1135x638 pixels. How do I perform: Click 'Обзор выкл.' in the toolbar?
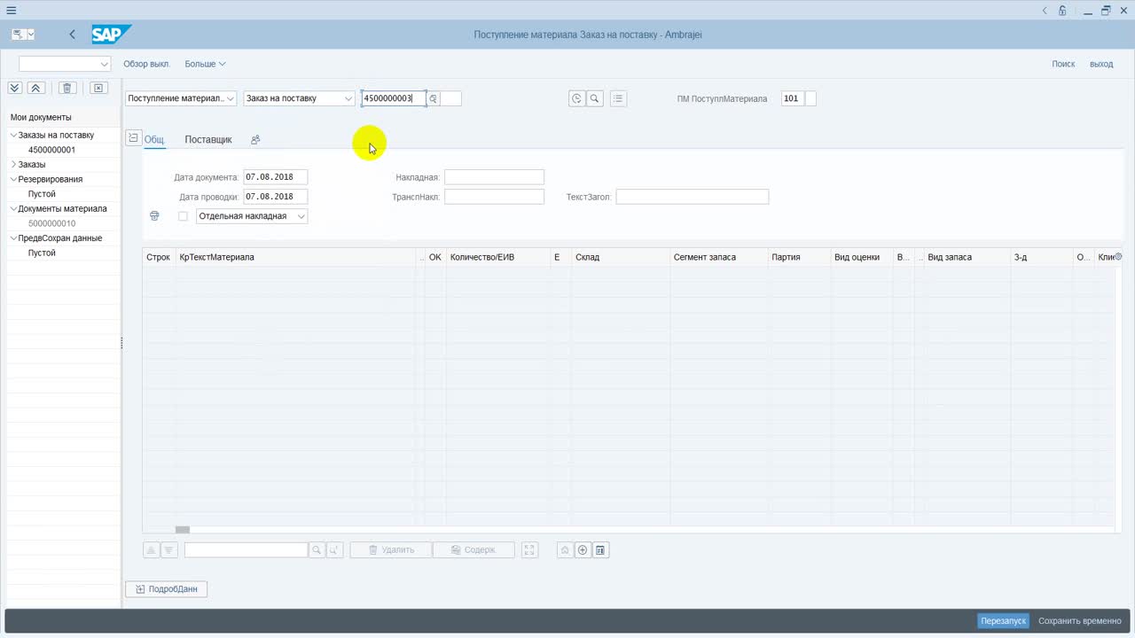tap(146, 64)
